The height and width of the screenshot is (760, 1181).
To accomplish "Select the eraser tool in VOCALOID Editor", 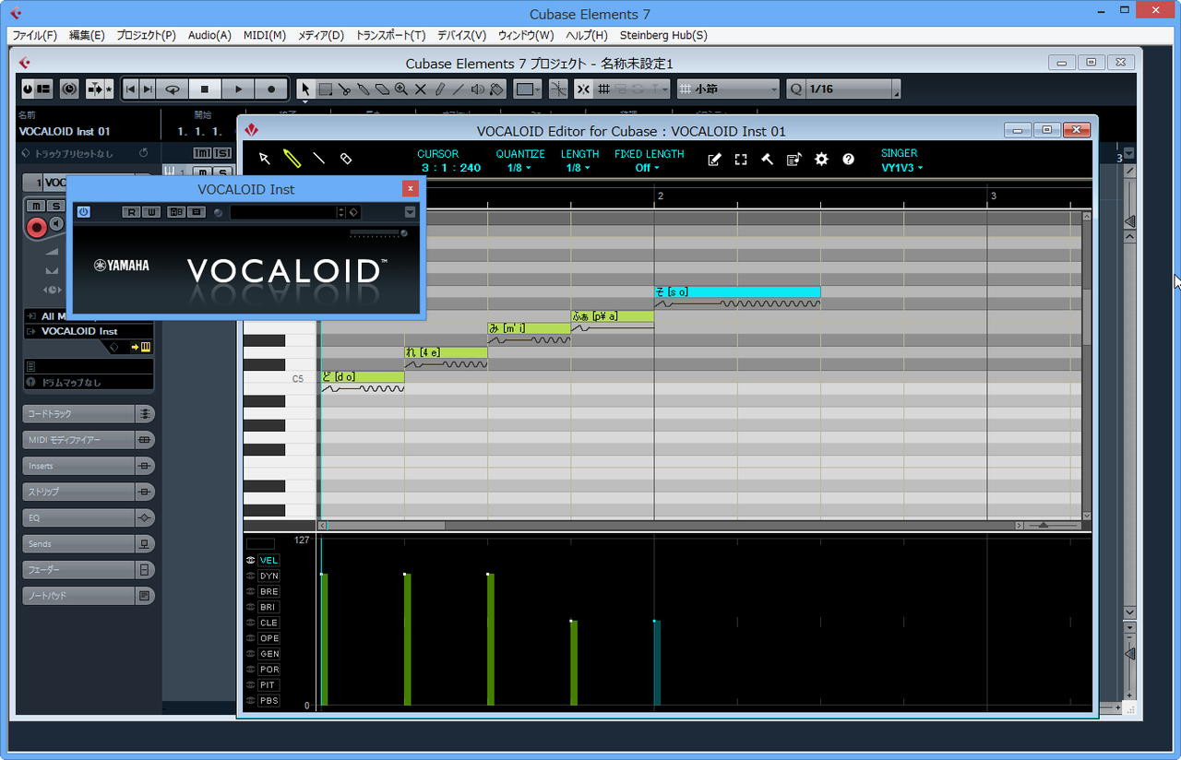I will click(346, 159).
